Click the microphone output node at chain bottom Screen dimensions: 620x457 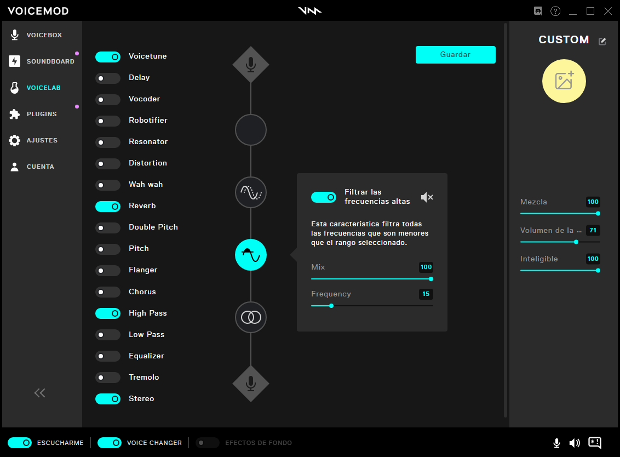[x=251, y=384]
